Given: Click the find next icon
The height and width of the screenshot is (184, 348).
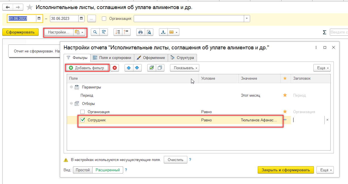Looking at the screenshot, I should click(104, 32).
